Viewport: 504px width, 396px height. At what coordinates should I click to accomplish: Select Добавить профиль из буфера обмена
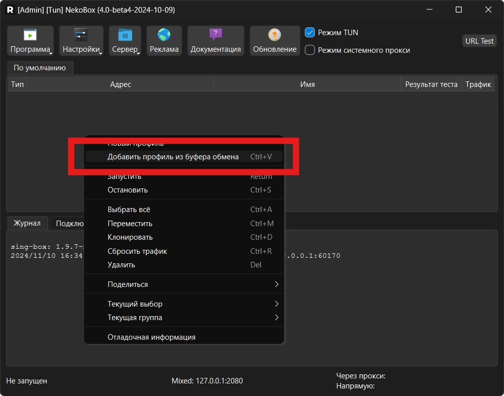tap(173, 157)
